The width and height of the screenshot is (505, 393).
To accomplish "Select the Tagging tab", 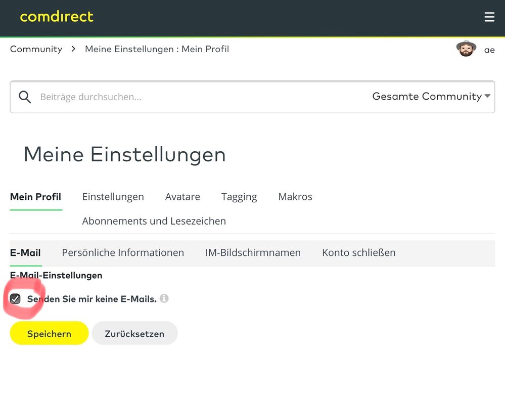I will click(x=239, y=197).
